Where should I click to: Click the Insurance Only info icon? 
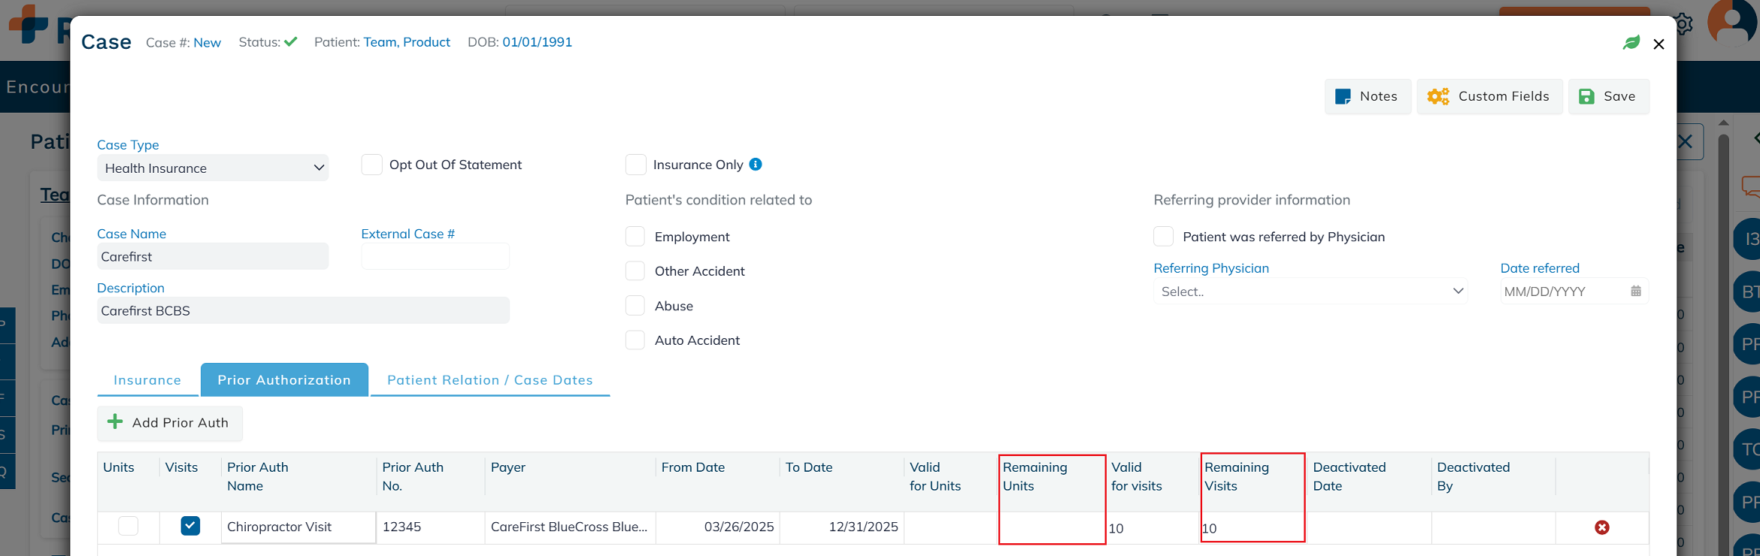click(756, 165)
